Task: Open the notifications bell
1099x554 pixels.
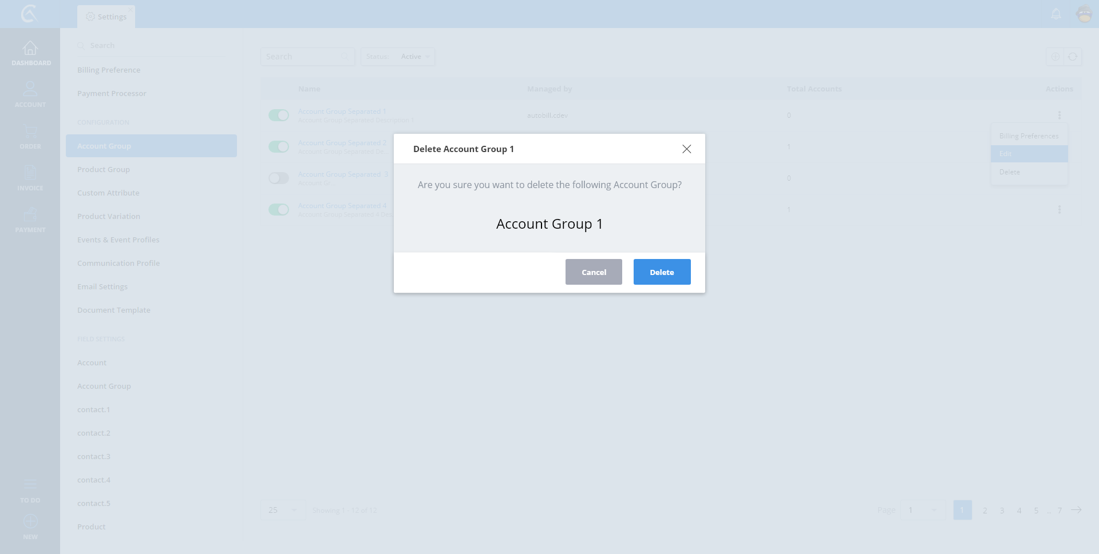Action: 1056,14
